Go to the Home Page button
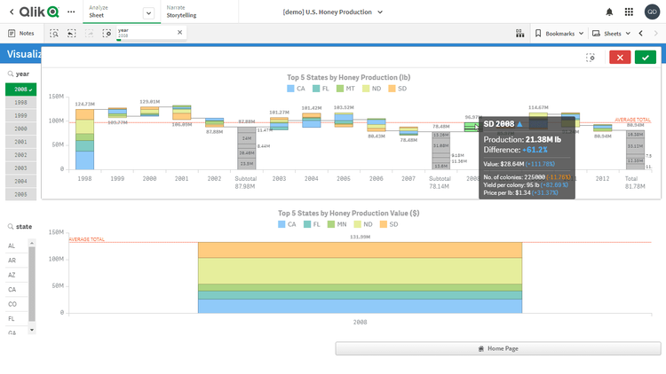666x374 pixels. [x=498, y=348]
